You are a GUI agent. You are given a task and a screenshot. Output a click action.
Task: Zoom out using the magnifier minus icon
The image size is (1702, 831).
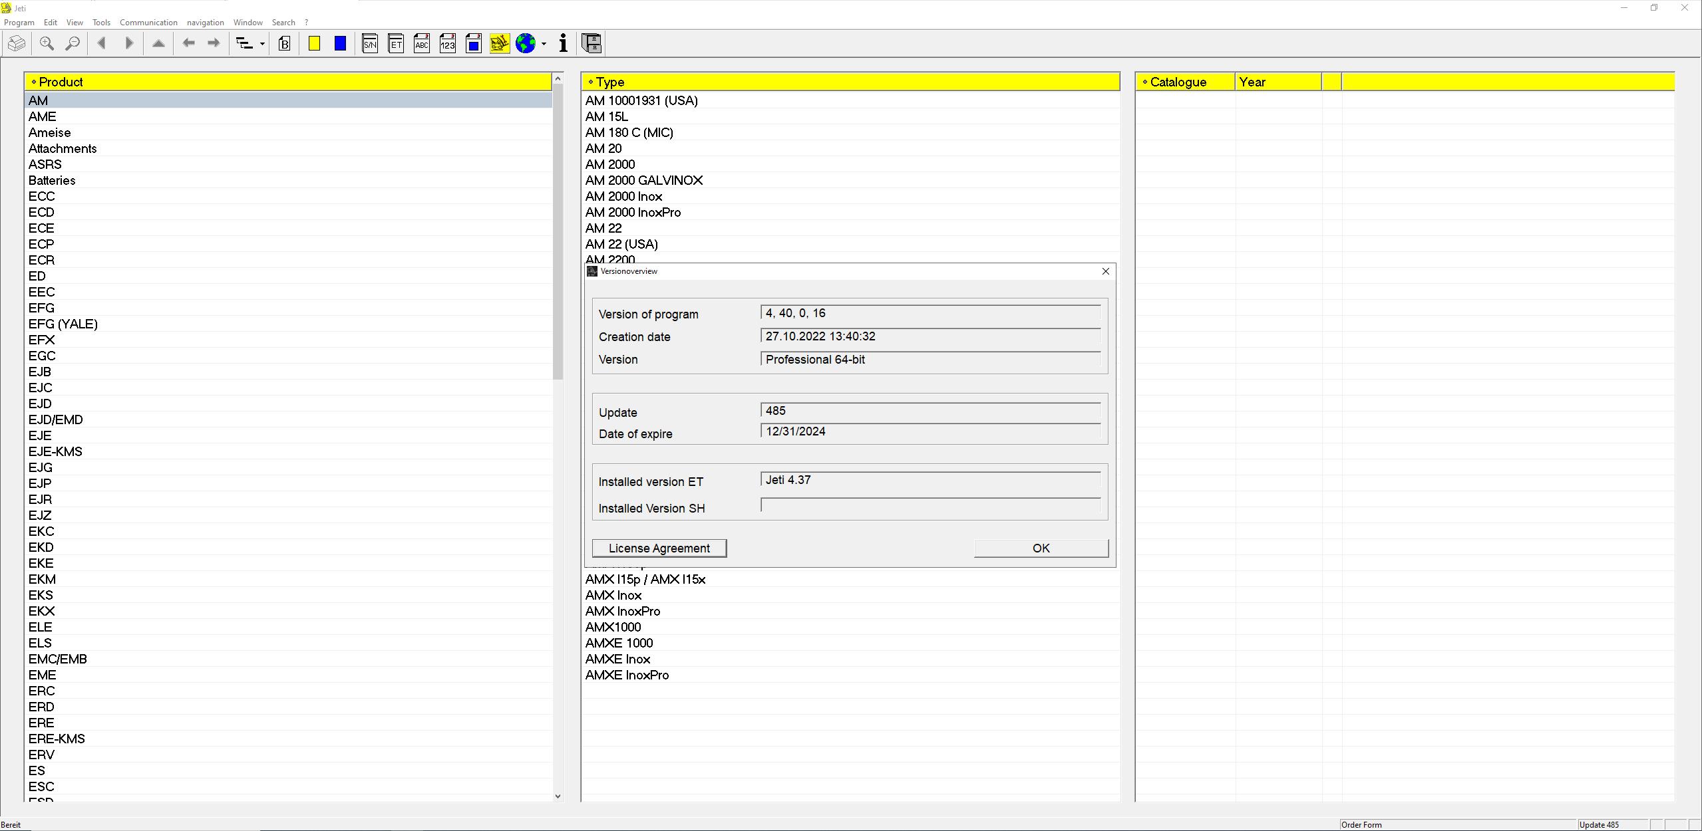coord(73,44)
